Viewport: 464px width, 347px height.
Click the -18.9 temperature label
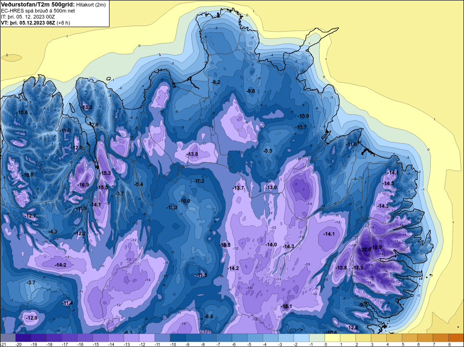[376, 247]
